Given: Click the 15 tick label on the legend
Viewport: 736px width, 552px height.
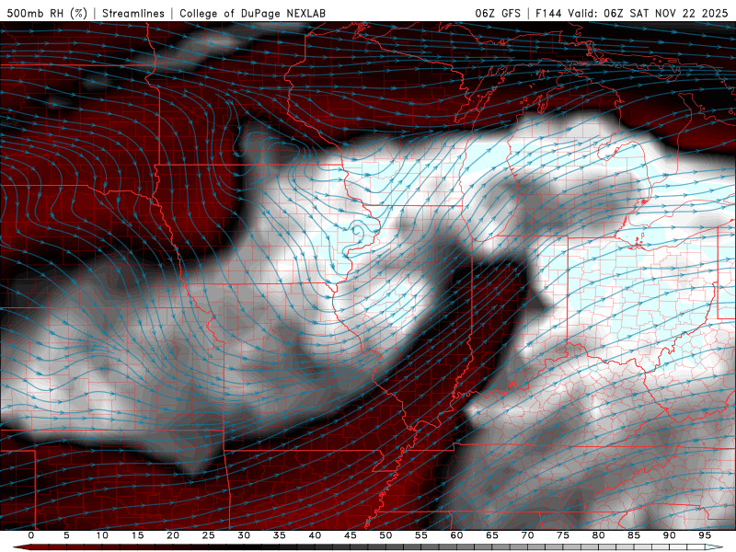Looking at the screenshot, I should click(x=137, y=535).
